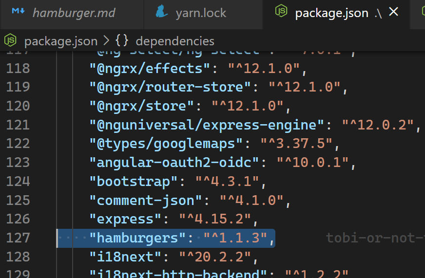The height and width of the screenshot is (278, 425).
Task: Click the "^1.1.3" hamburgers version
Action: point(235,238)
